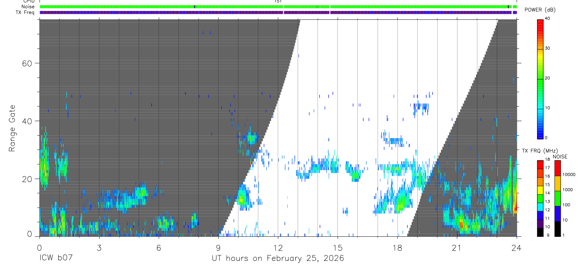Click the green Noise strip above the plot

pos(278,7)
